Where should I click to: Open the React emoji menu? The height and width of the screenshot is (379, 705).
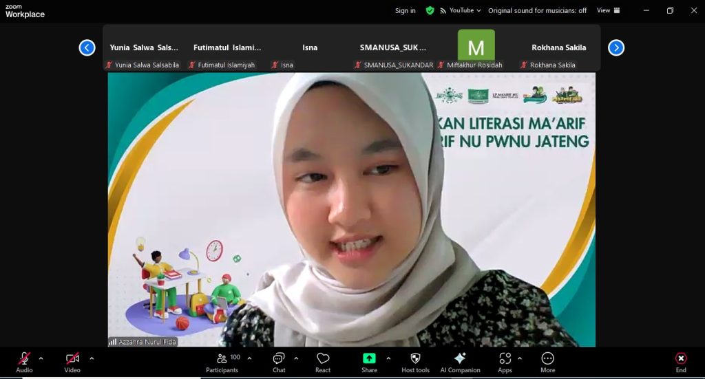[x=323, y=362]
